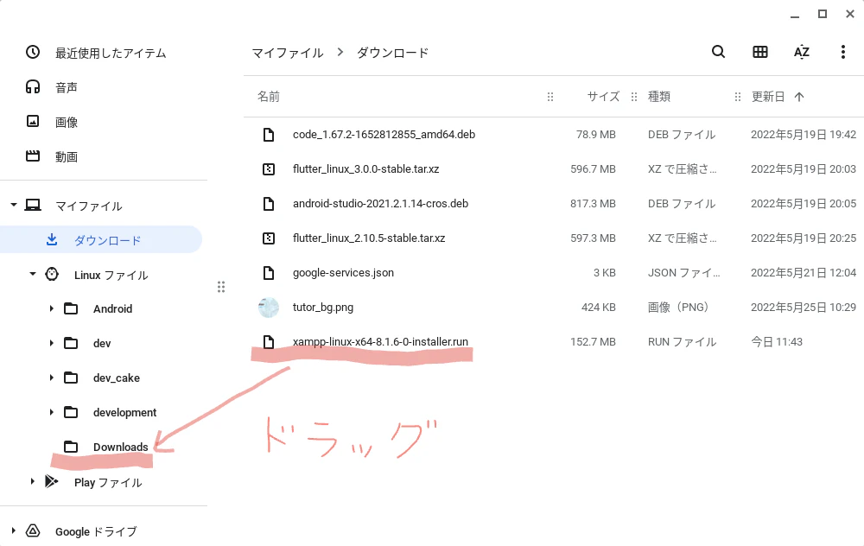The width and height of the screenshot is (864, 546).
Task: Open the search magnifier icon
Action: coord(718,52)
